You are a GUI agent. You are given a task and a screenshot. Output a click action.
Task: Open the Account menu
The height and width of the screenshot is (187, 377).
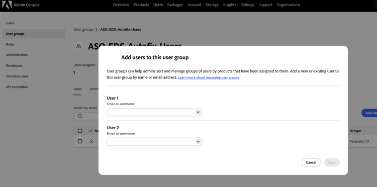(x=194, y=5)
